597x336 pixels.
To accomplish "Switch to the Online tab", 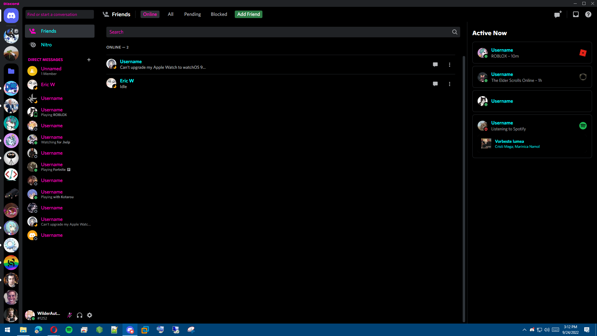I will (150, 14).
